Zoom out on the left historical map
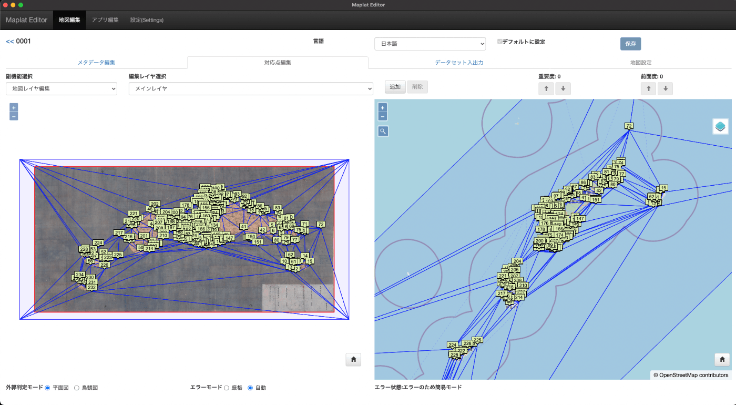Viewport: 736px width, 405px height. coord(14,116)
